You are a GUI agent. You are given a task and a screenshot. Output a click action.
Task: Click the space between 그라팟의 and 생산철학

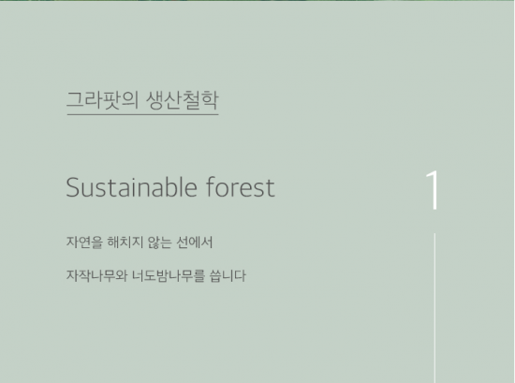coord(142,99)
